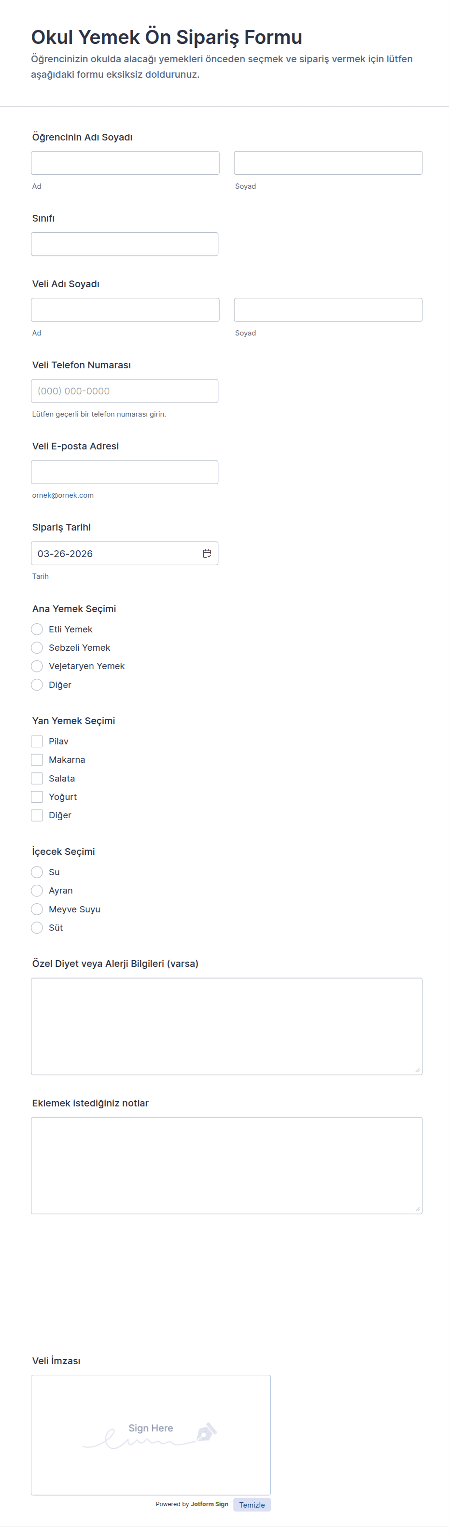Open the calendar picker icon
Screen dimensions: 449x1538
pos(207,554)
